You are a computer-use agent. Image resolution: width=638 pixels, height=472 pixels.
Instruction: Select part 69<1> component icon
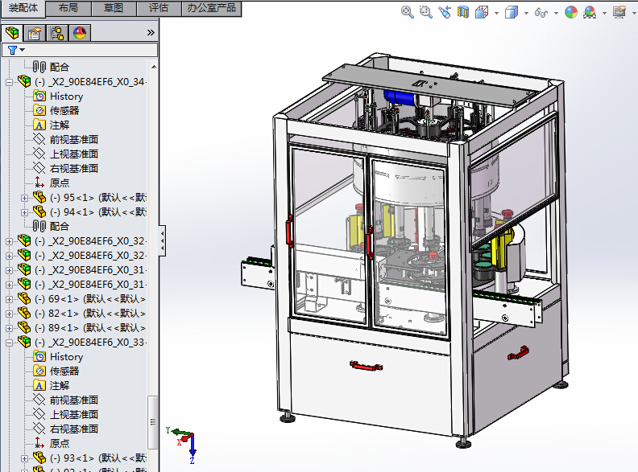coord(24,298)
